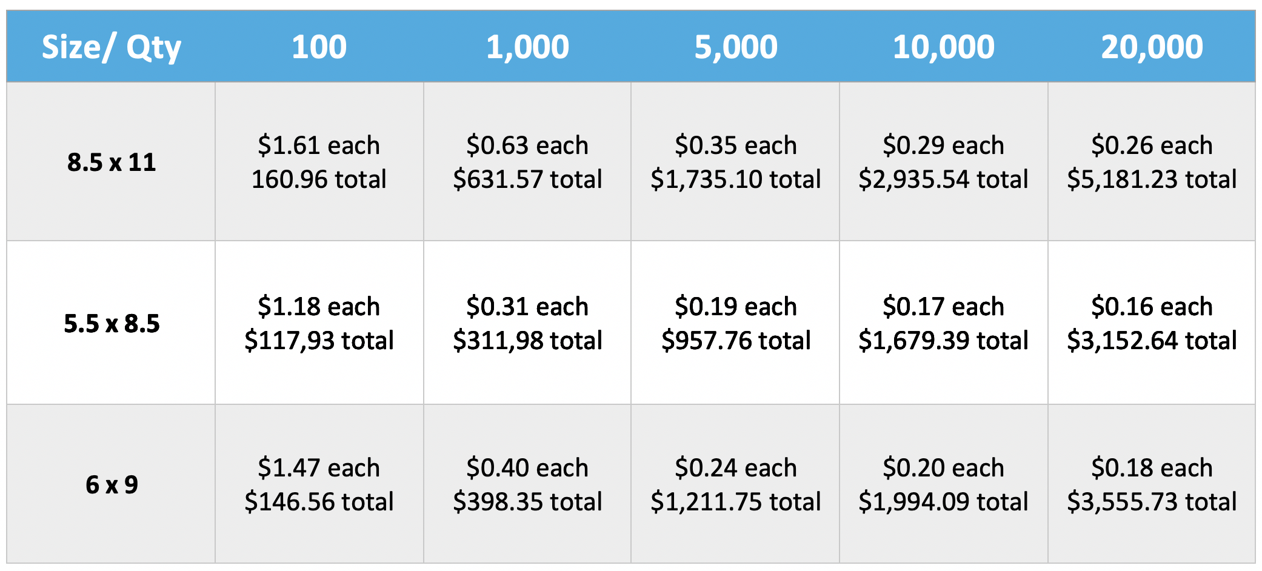Select the 5,000 quantity column header
The height and width of the screenshot is (571, 1262).
pos(735,46)
